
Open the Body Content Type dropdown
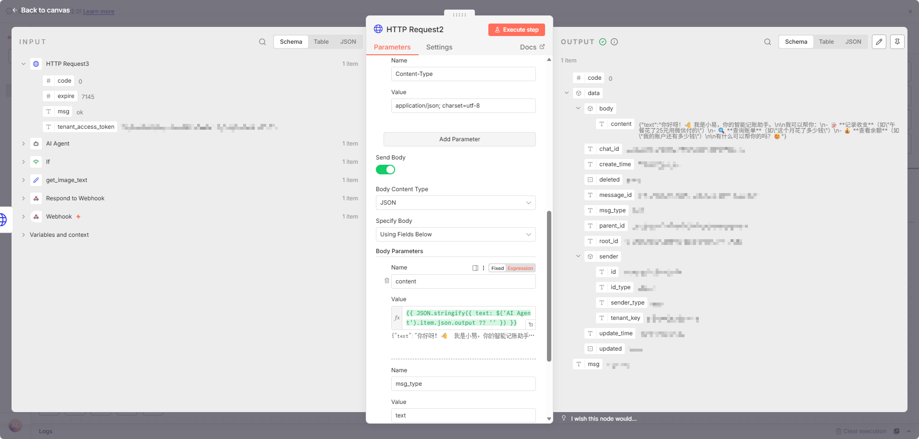point(456,203)
